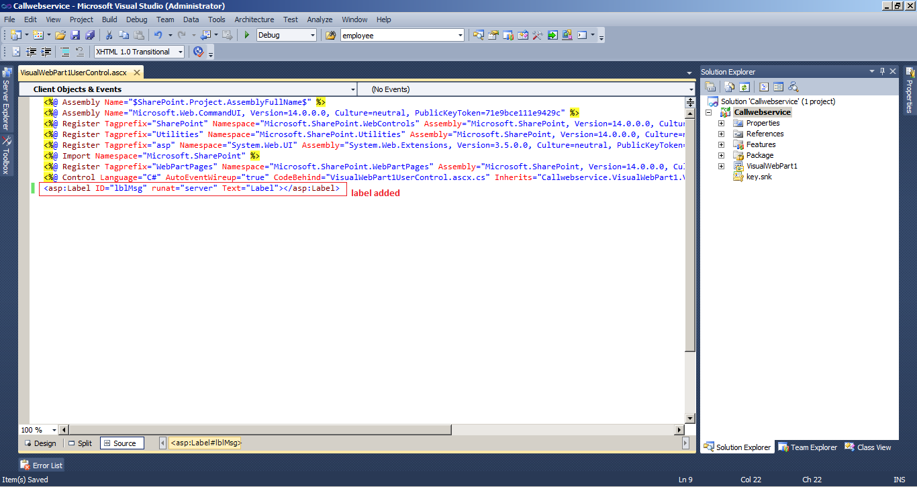This screenshot has width=917, height=487.
Task: Open the Toolbox side tab
Action: [x=6, y=155]
